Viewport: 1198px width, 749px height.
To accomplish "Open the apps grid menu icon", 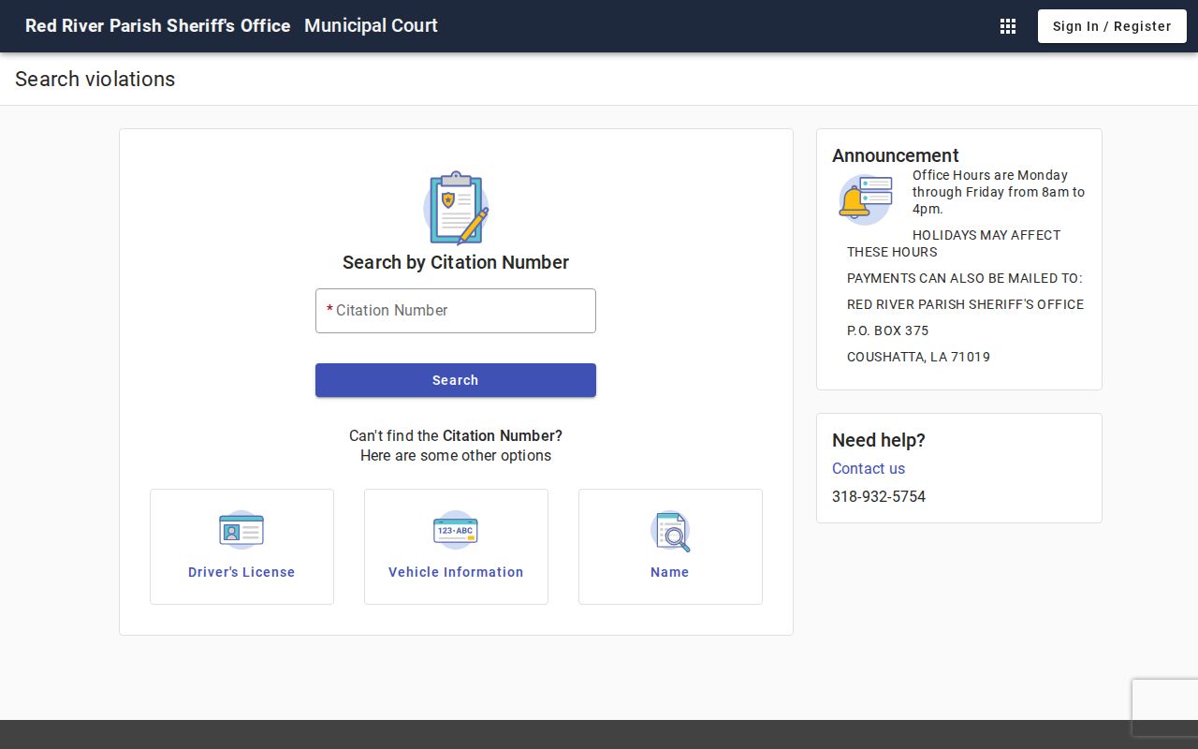I will click(1008, 26).
